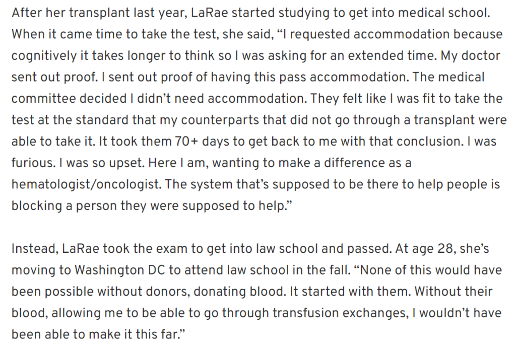Click the phrase "donating blood"
This screenshot has height=344, width=516.
click(x=239, y=292)
